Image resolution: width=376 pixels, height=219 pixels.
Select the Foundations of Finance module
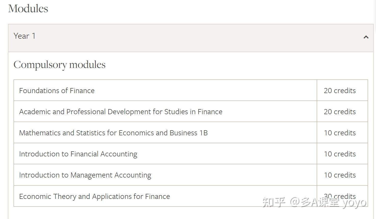point(57,91)
